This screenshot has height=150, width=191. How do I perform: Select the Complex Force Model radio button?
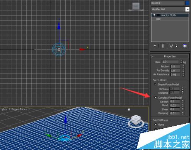[x=155, y=97]
